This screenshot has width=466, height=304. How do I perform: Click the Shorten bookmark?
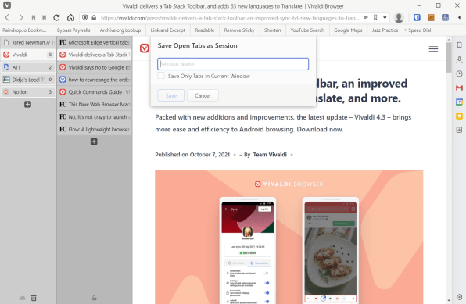272,30
